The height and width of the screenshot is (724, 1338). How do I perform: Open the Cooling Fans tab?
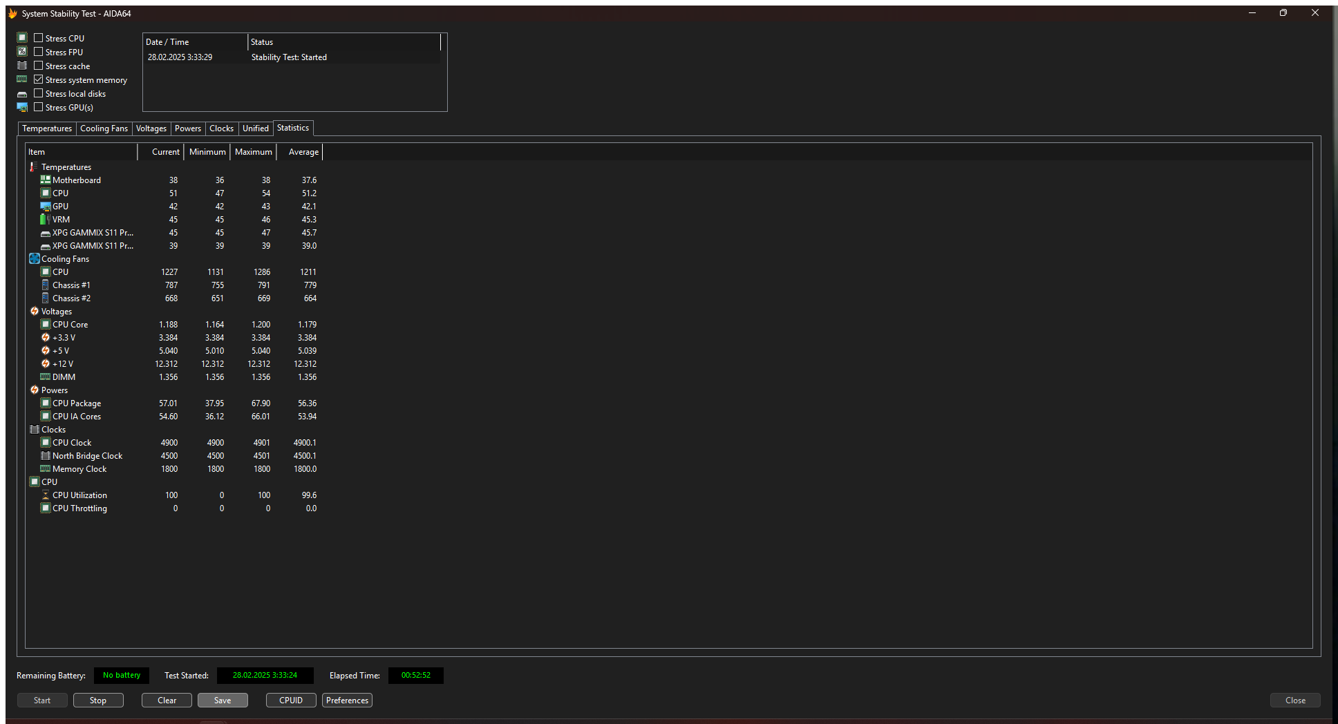tap(104, 128)
